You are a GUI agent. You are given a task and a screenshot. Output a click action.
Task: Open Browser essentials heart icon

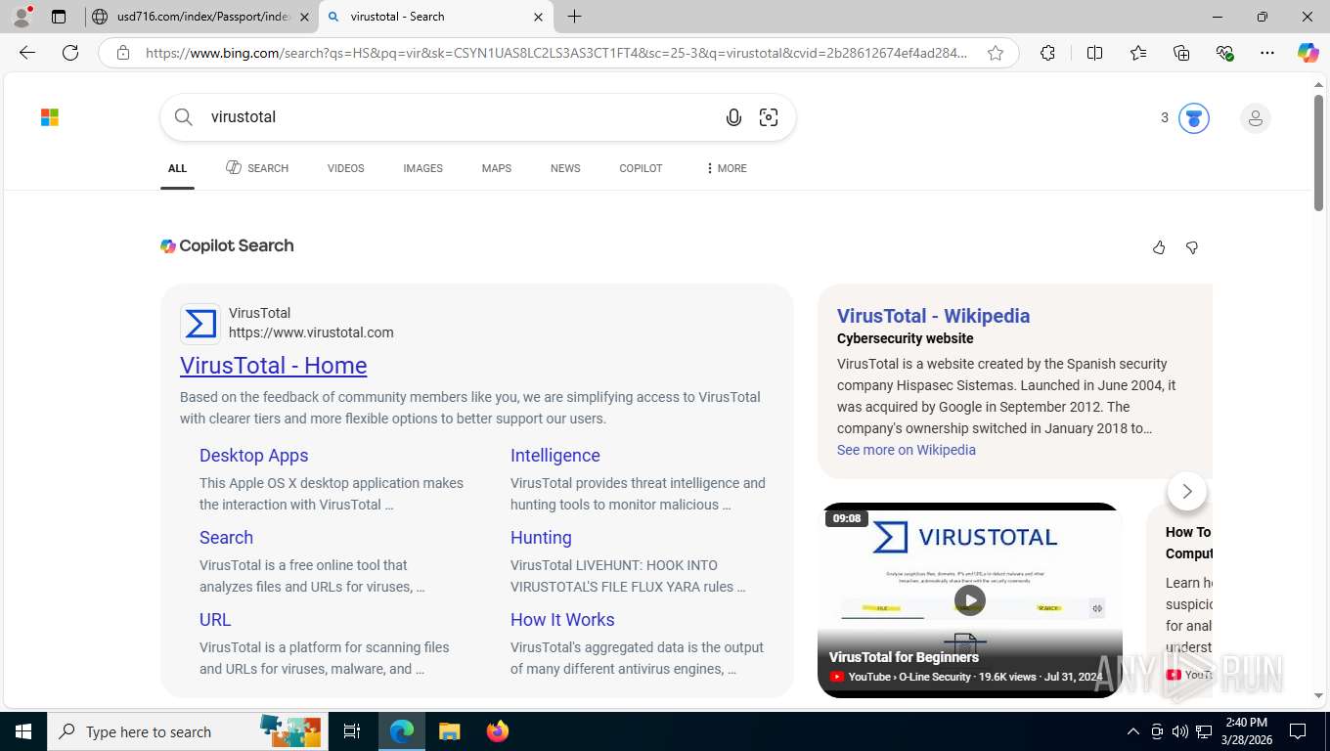[1224, 53]
